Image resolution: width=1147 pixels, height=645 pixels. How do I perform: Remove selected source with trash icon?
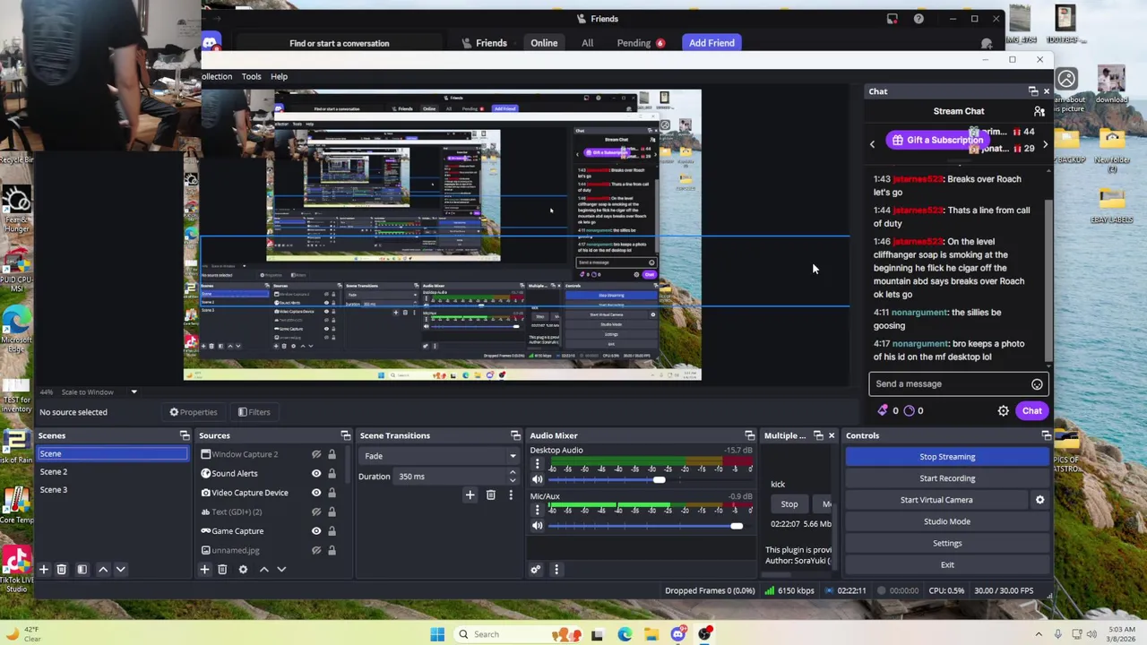[x=222, y=569]
